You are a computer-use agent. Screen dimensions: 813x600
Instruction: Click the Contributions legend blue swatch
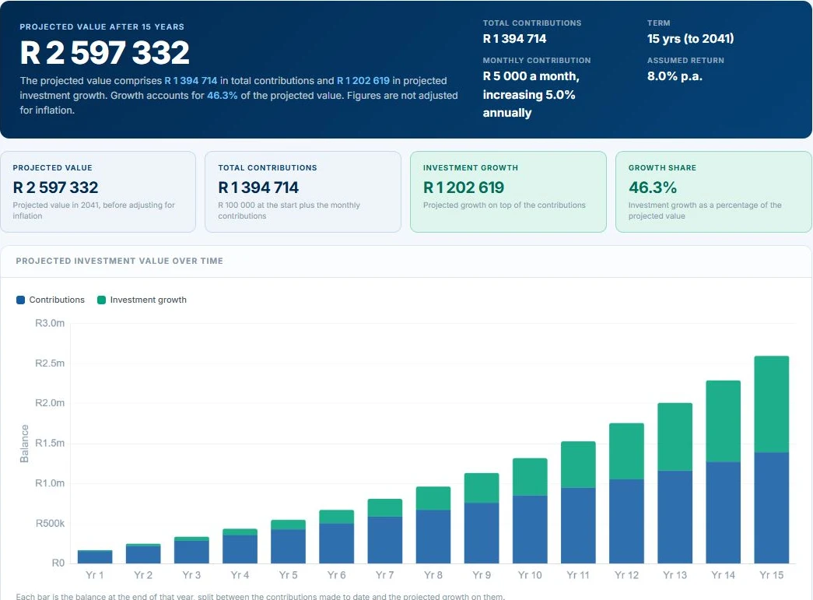pos(21,300)
